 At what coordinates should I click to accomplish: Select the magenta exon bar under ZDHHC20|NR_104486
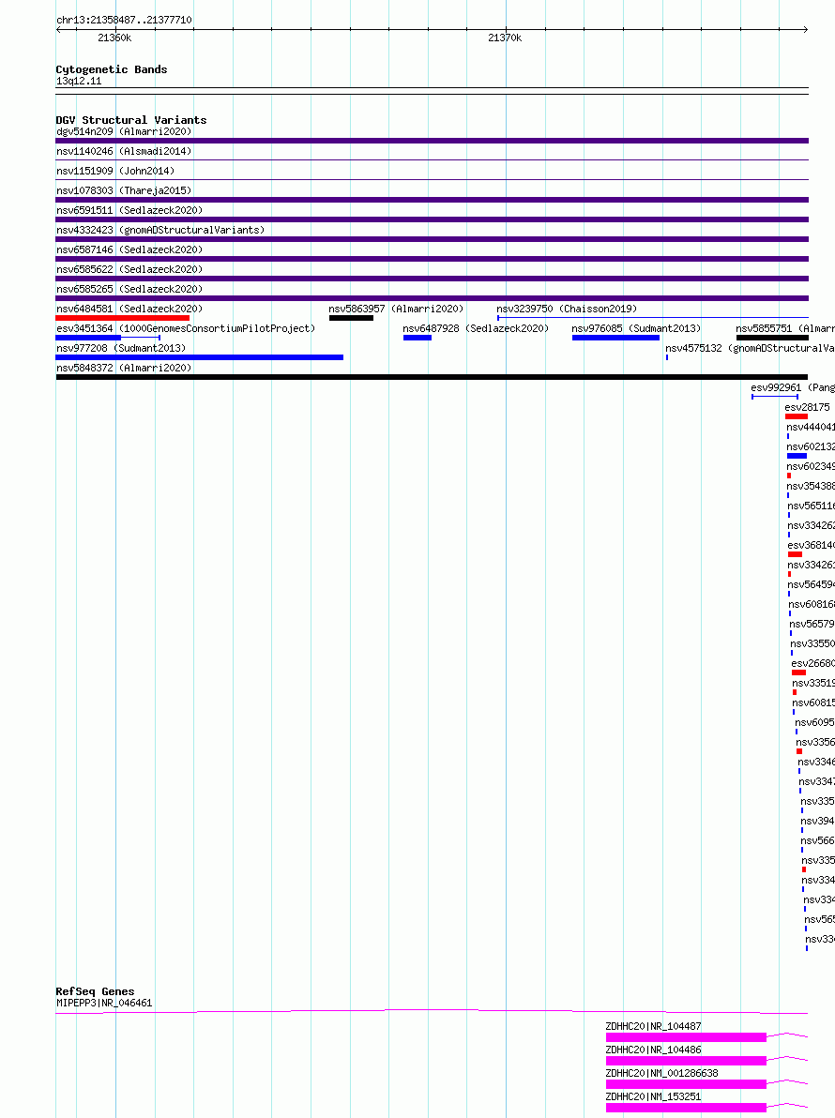coord(686,1061)
